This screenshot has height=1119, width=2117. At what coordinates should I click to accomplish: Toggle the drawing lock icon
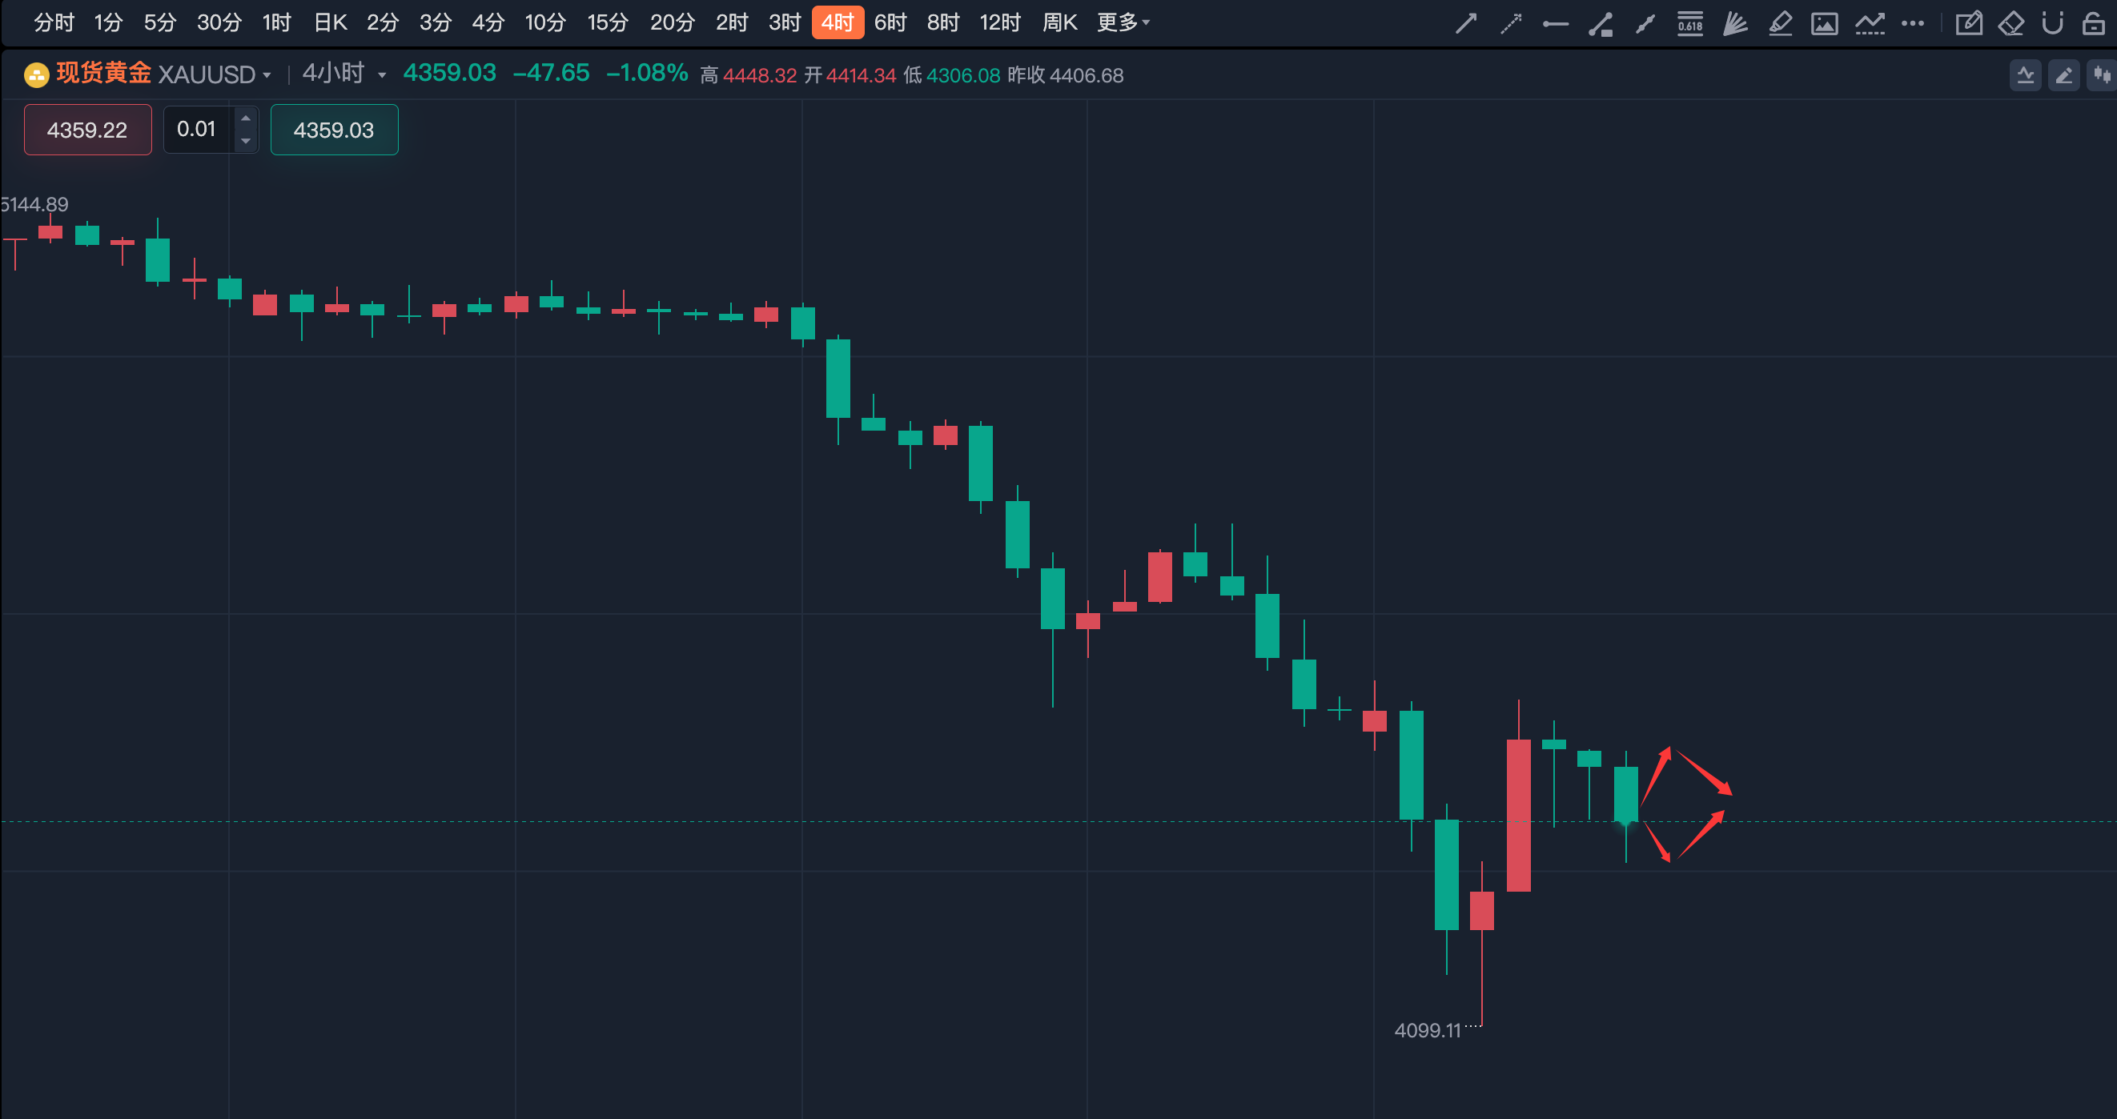(2093, 23)
